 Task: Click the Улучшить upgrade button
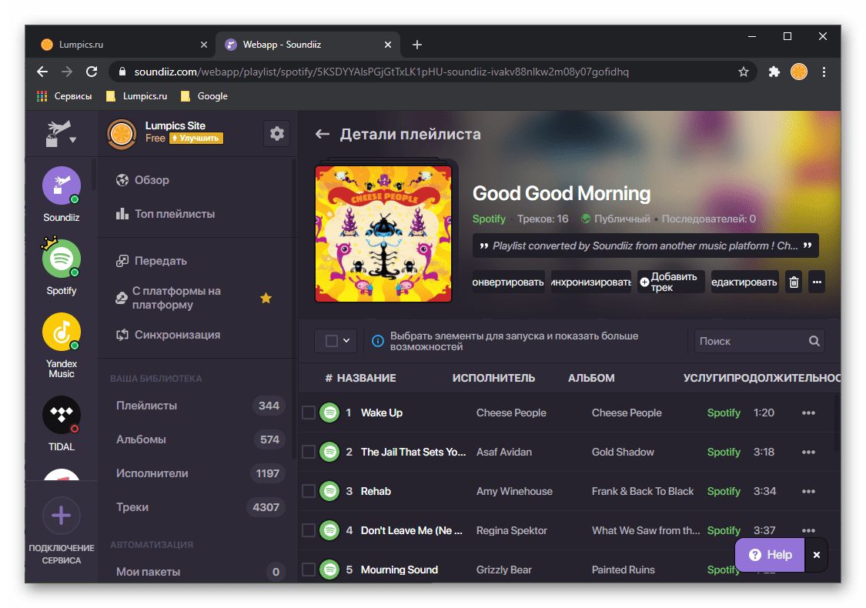tap(196, 139)
